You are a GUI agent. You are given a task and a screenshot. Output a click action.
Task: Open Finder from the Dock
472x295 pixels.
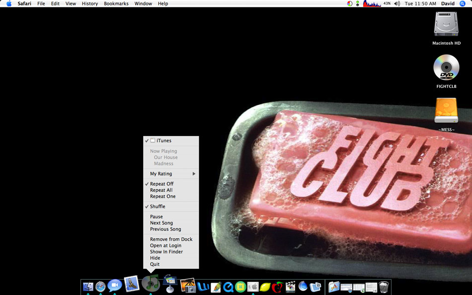pyautogui.click(x=88, y=287)
